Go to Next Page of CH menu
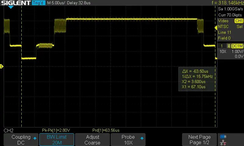Image resolution: width=244 pixels, height=146 pixels. [199, 140]
